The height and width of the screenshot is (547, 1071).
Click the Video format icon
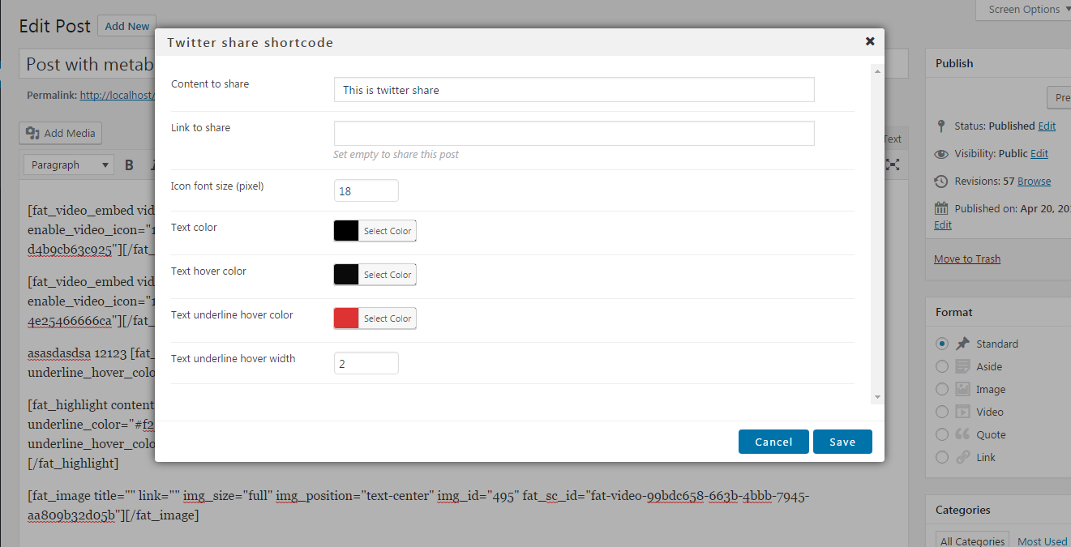tap(962, 412)
